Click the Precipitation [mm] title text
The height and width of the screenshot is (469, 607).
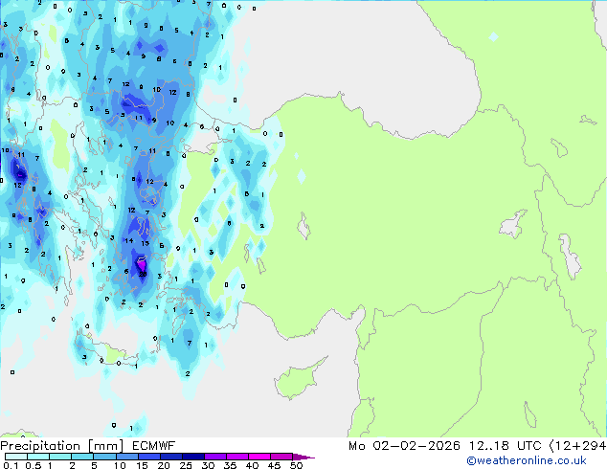click(62, 446)
